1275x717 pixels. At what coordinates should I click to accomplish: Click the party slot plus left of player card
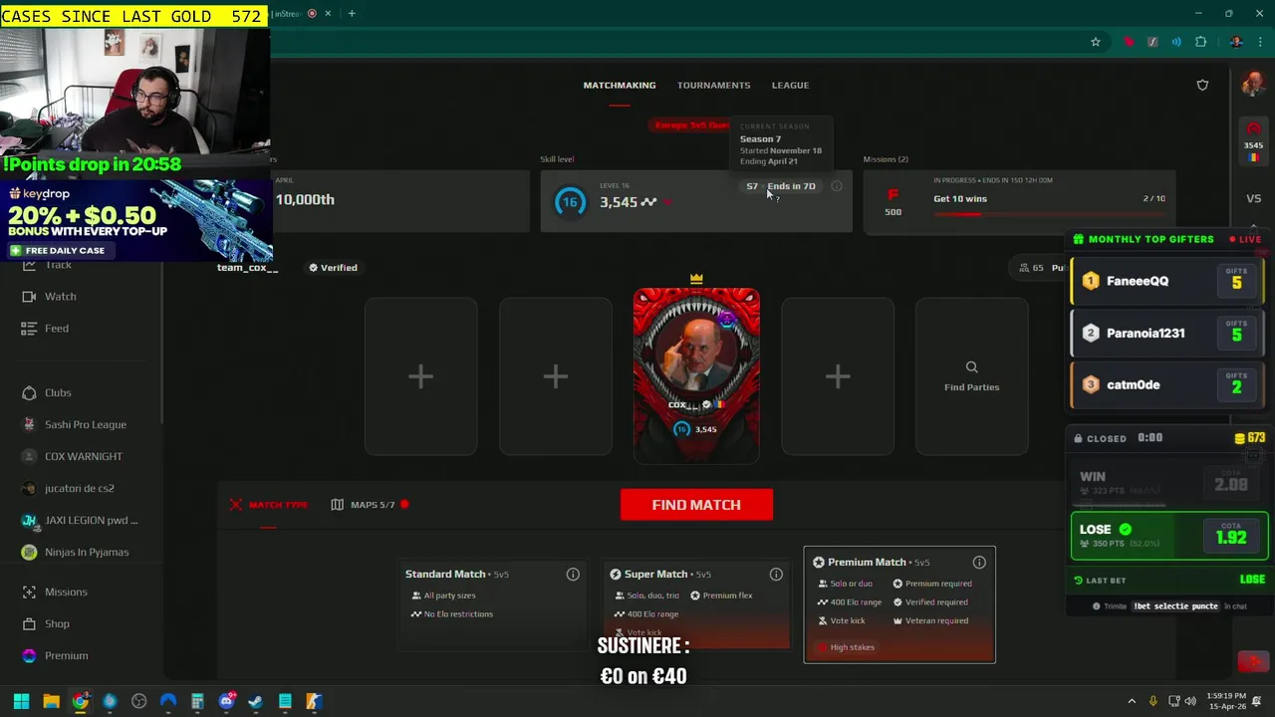pyautogui.click(x=556, y=376)
